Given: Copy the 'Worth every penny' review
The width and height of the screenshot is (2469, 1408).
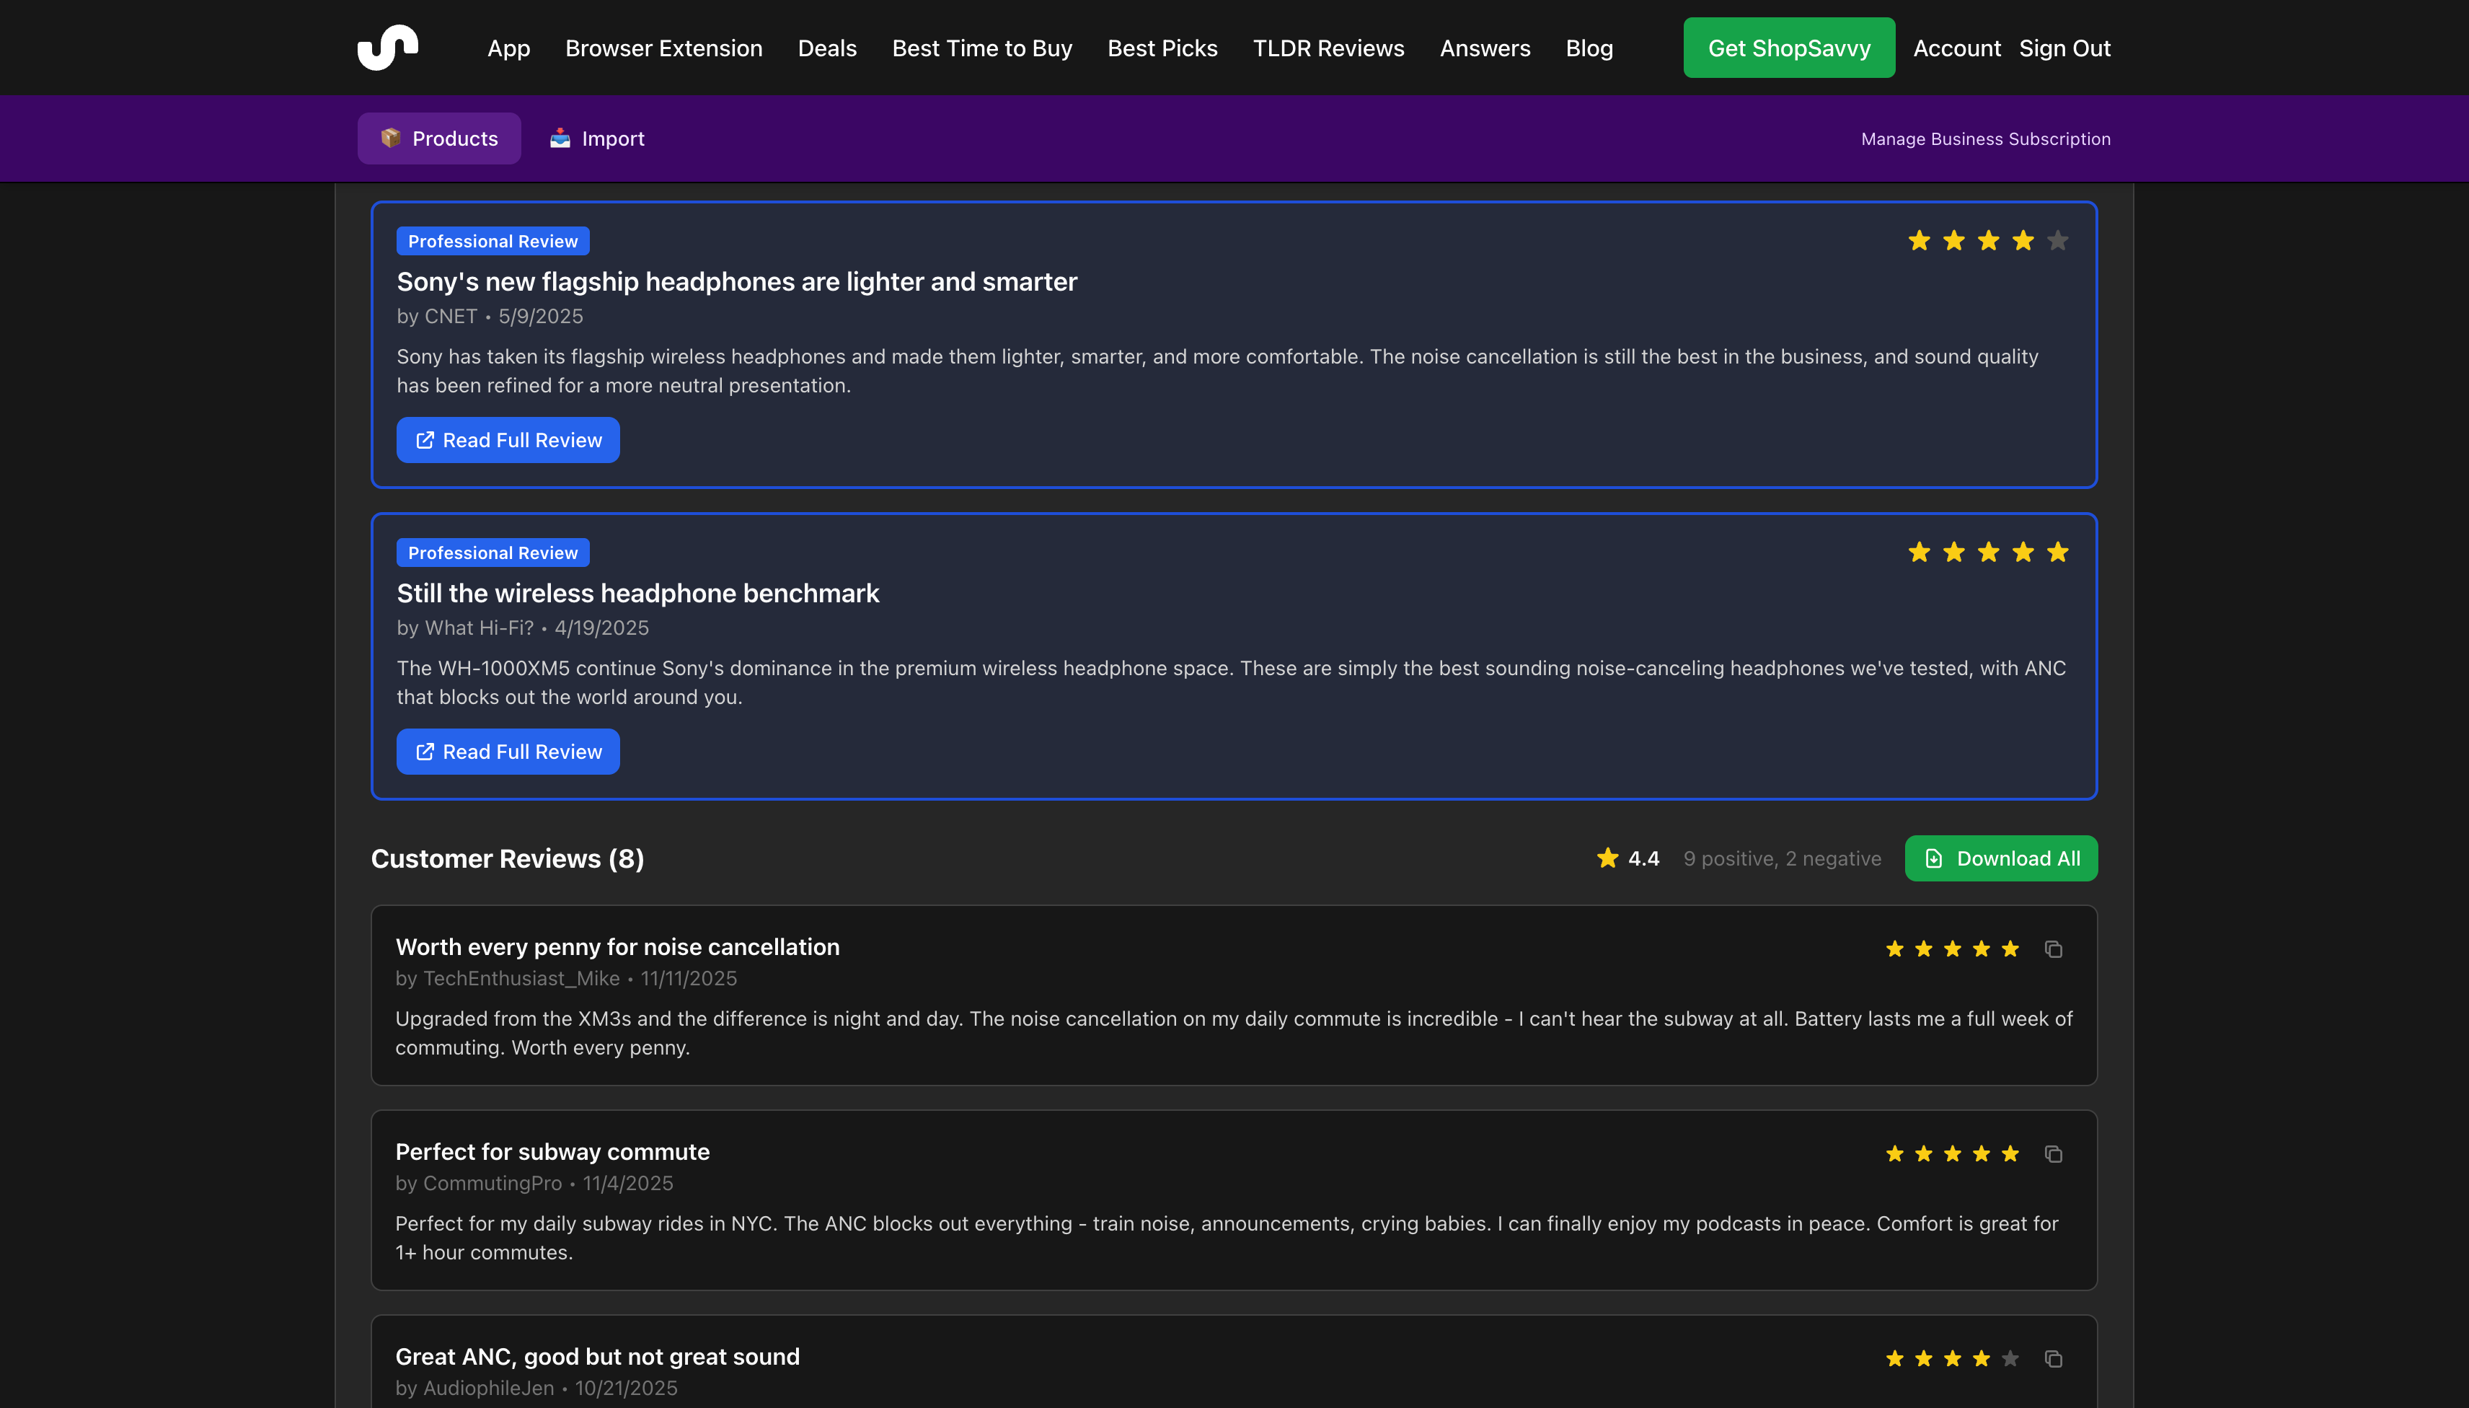Looking at the screenshot, I should tap(2054, 949).
